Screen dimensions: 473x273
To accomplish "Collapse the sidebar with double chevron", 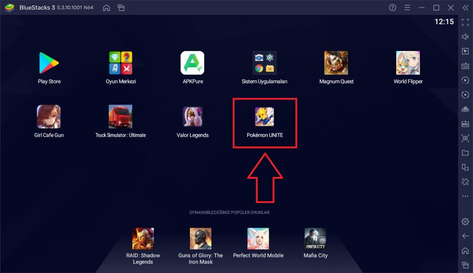I will click(465, 8).
